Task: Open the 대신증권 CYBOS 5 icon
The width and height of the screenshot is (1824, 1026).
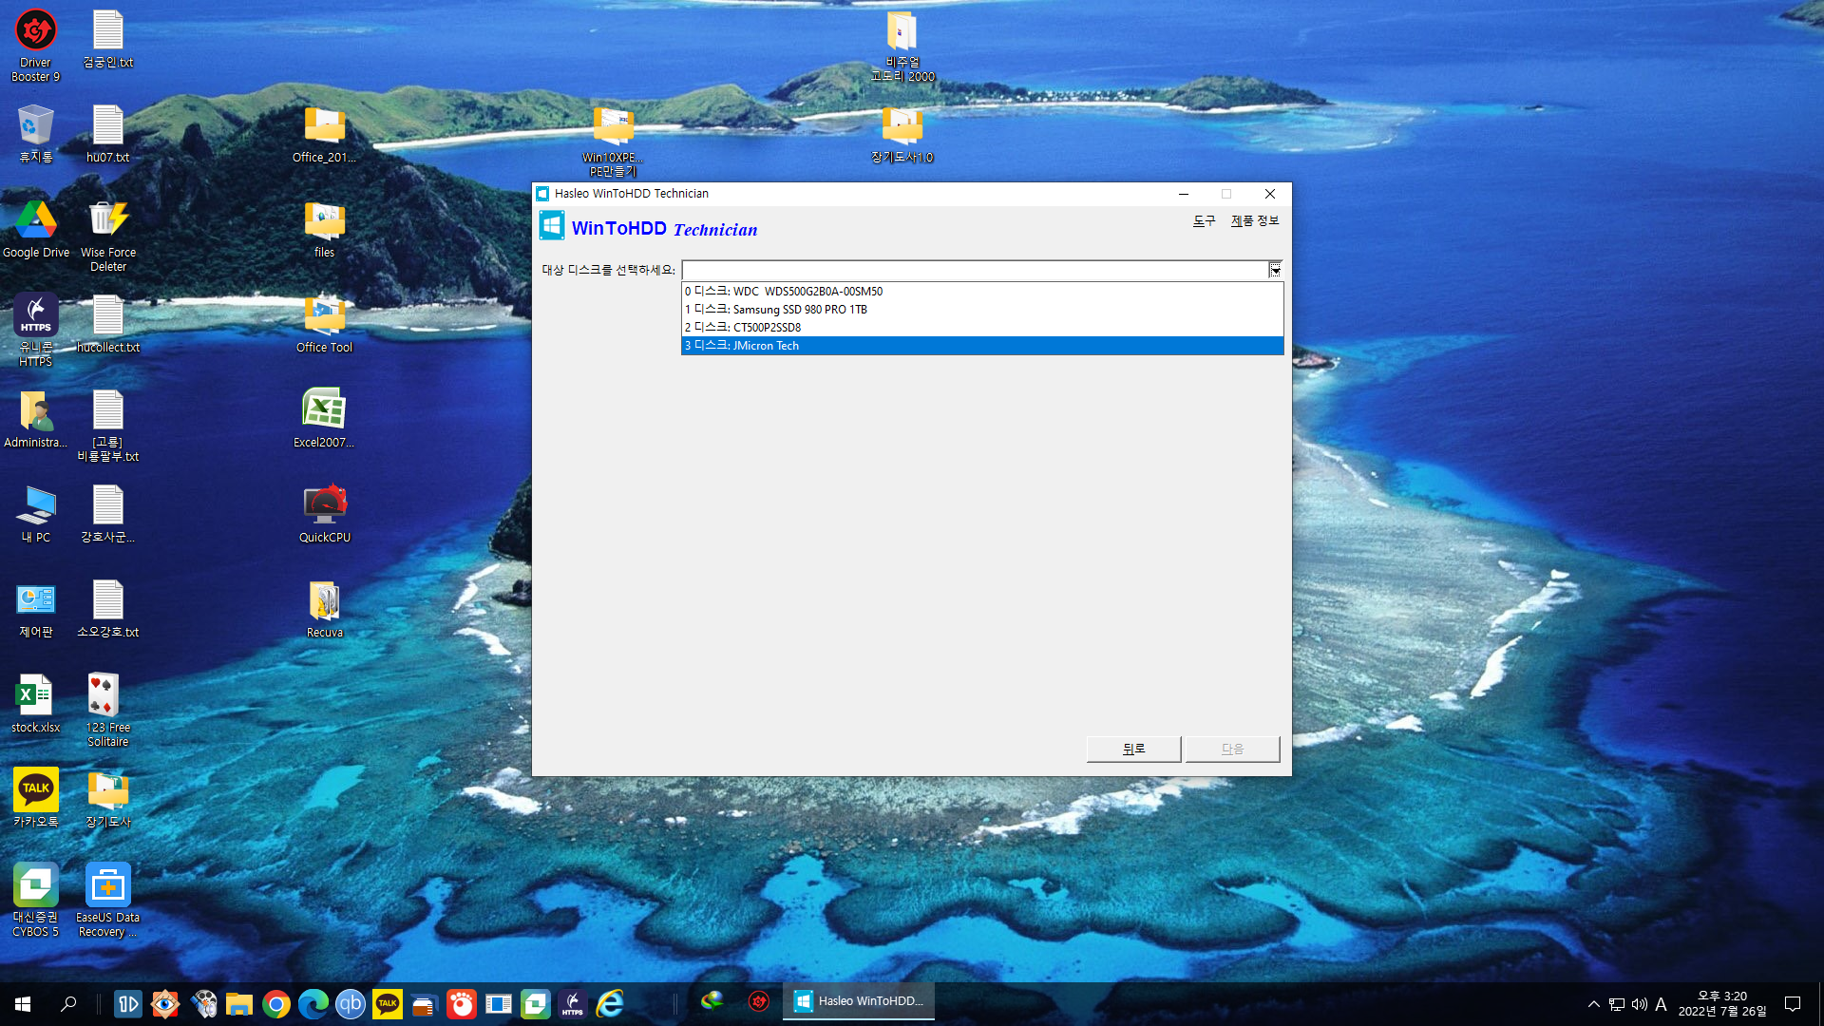Action: [36, 900]
